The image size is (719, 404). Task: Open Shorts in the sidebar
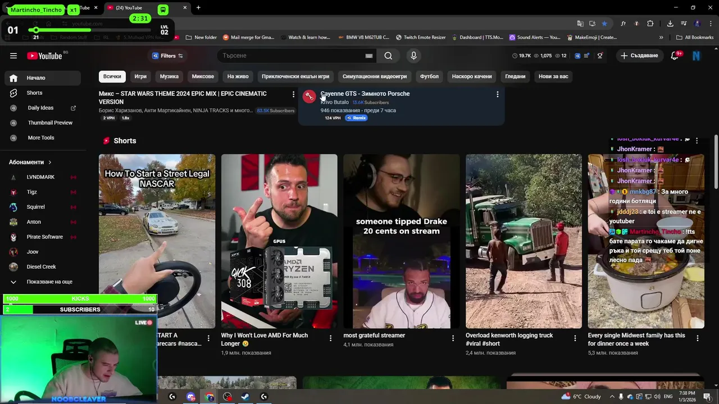43,93
